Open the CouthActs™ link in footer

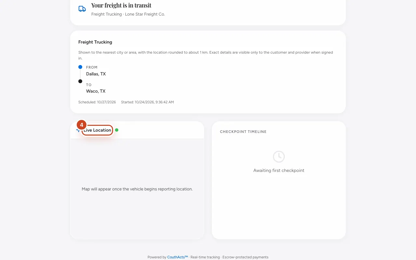click(x=177, y=257)
